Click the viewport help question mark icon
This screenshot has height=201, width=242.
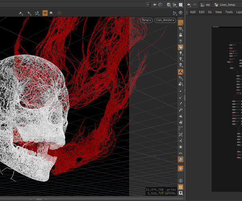181,13
